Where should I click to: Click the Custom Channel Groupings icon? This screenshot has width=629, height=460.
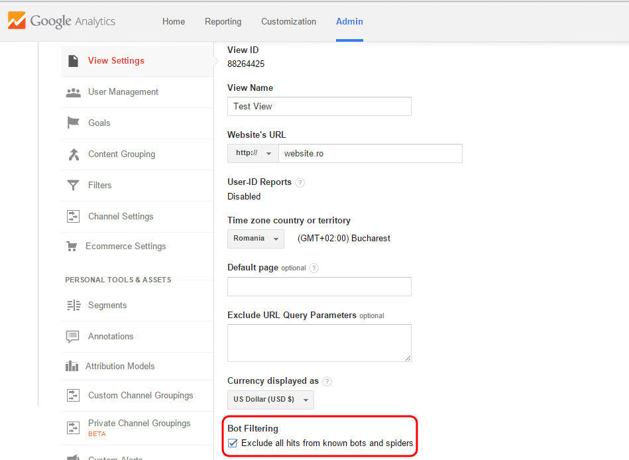[73, 396]
